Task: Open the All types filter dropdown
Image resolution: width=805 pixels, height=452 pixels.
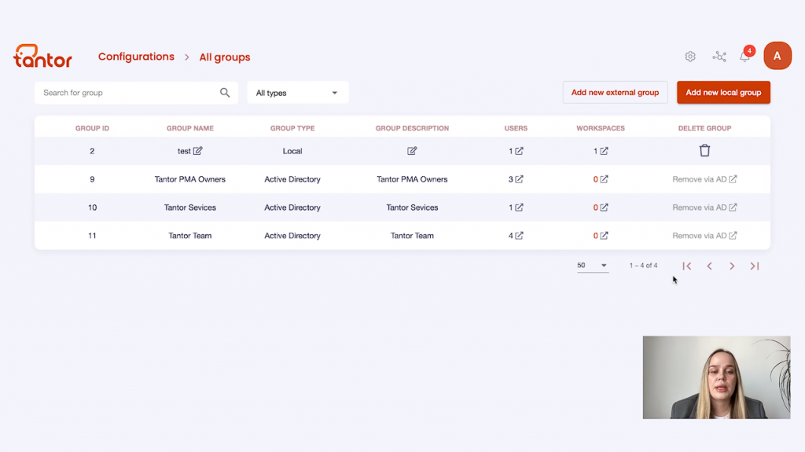Action: [298, 93]
